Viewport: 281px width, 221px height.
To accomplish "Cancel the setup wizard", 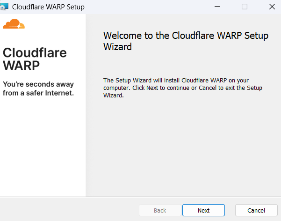I will (x=256, y=210).
